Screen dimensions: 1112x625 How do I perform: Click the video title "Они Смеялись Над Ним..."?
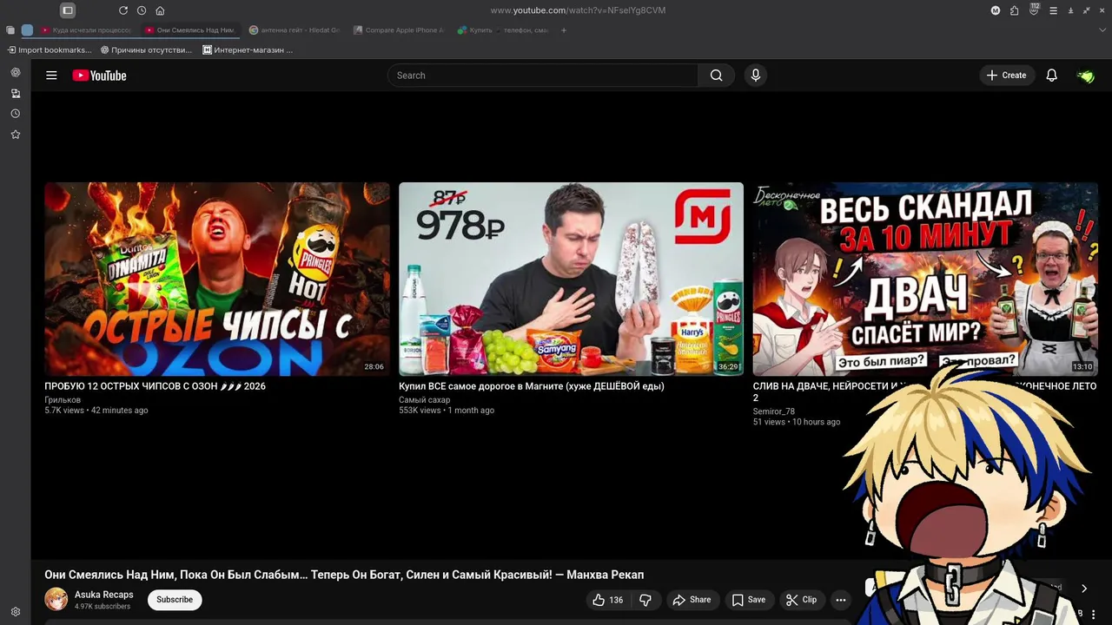(344, 575)
